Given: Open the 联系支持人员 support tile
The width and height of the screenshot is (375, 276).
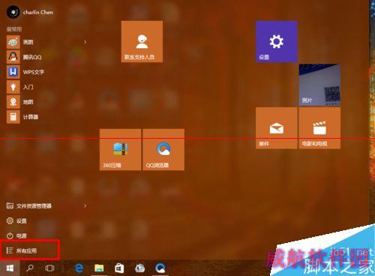Looking at the screenshot, I should (x=142, y=41).
